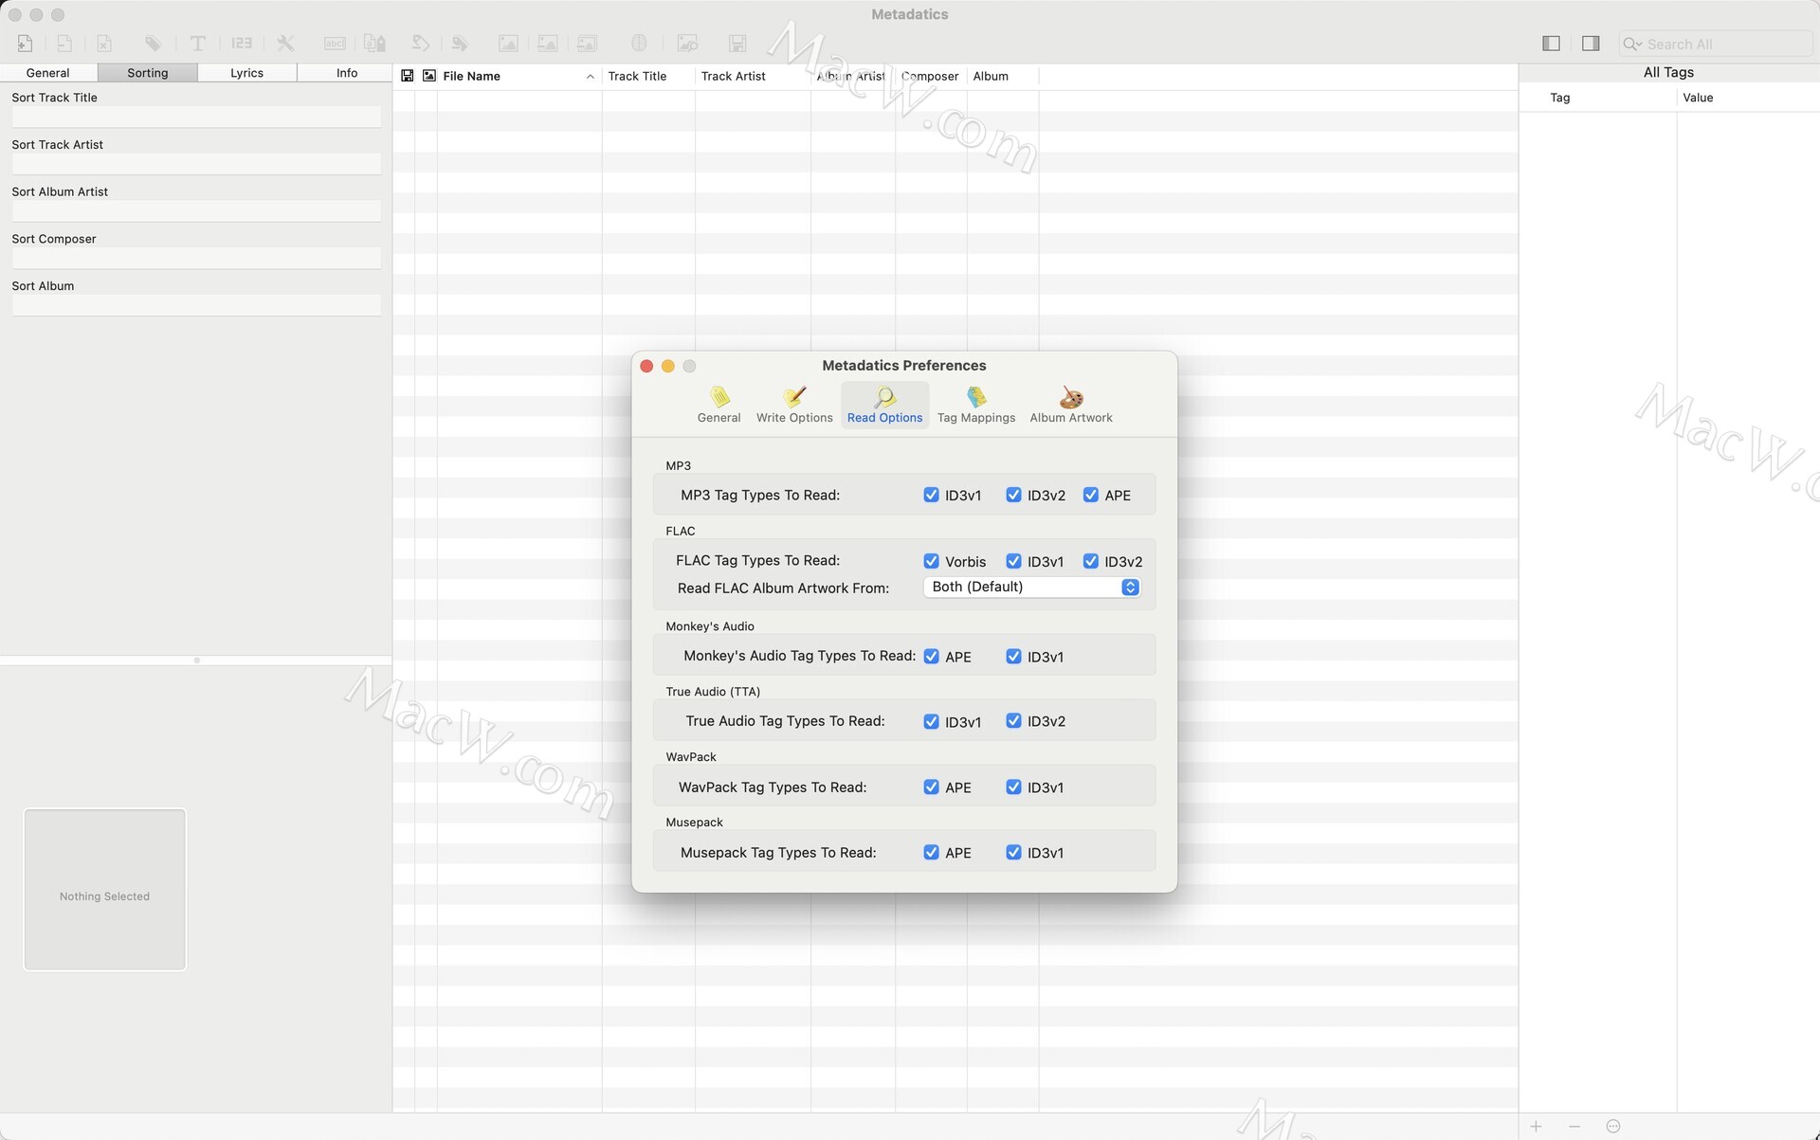Screen dimensions: 1820x1140
Task: Click the Track Artist column header
Action: (733, 77)
